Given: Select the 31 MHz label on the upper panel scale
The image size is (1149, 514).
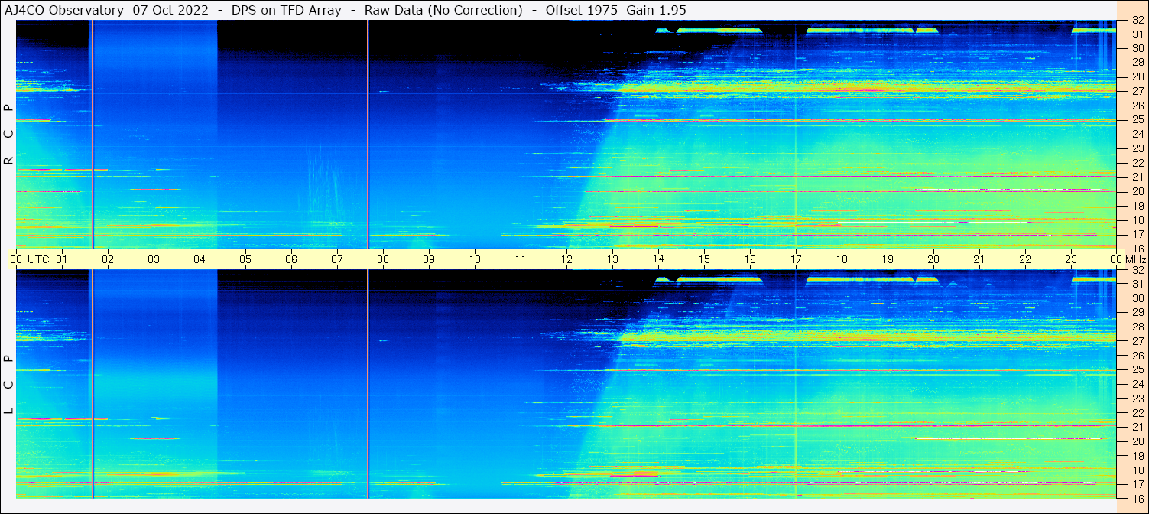Looking at the screenshot, I should point(1138,34).
